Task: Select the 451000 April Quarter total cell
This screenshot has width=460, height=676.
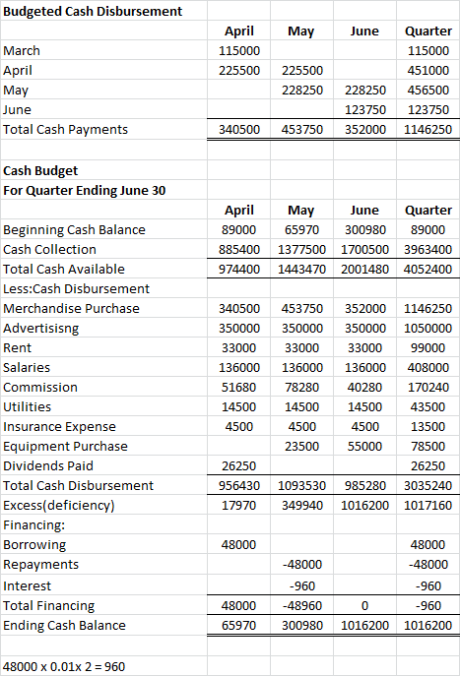Action: click(428, 70)
